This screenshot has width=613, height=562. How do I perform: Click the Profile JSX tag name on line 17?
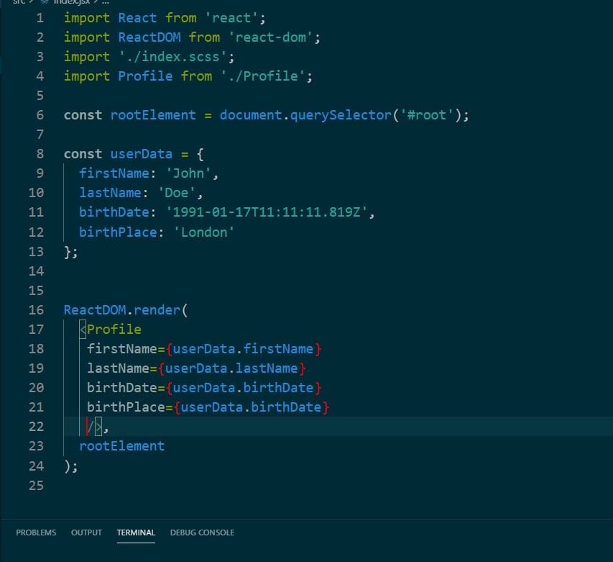[x=114, y=329]
